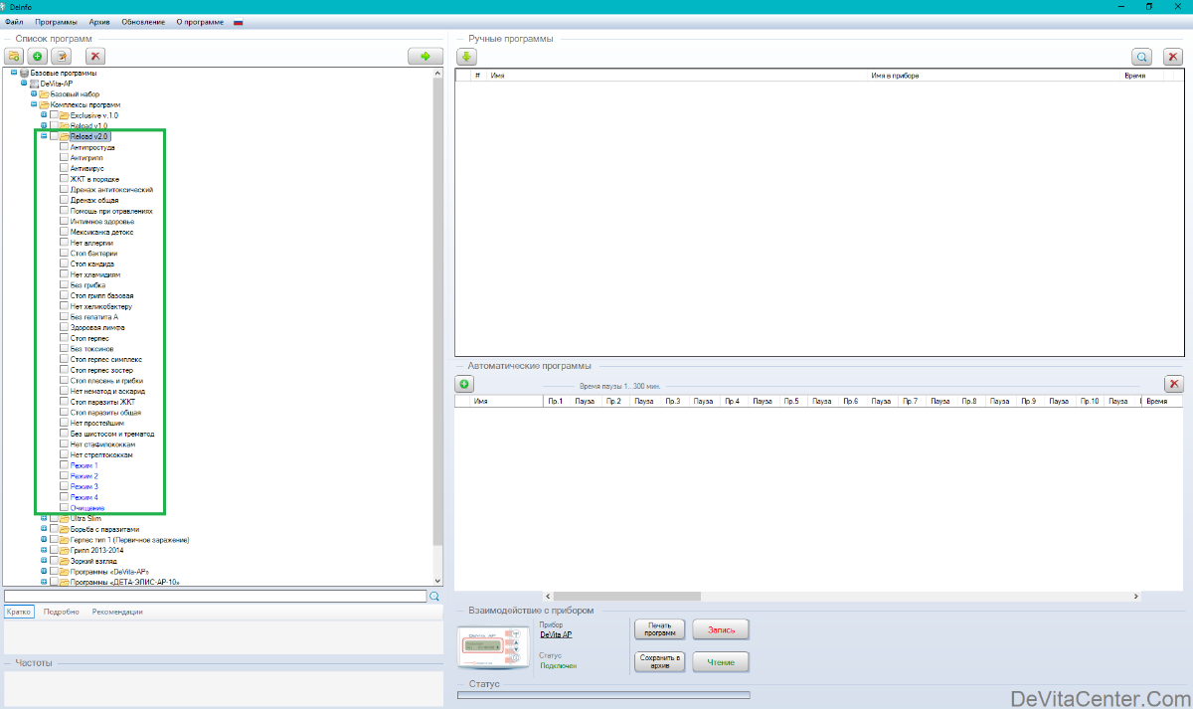
Task: Click the add folder icon in program list
Action: pyautogui.click(x=15, y=57)
